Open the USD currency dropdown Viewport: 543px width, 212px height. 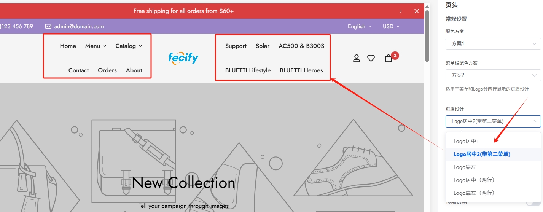(x=391, y=26)
